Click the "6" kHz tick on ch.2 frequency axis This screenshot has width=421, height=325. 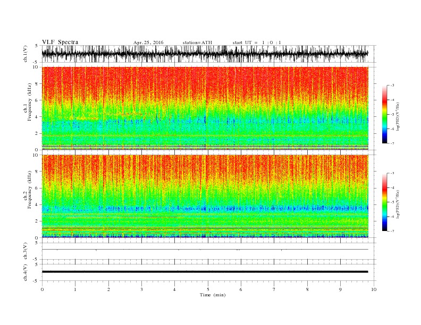point(37,188)
